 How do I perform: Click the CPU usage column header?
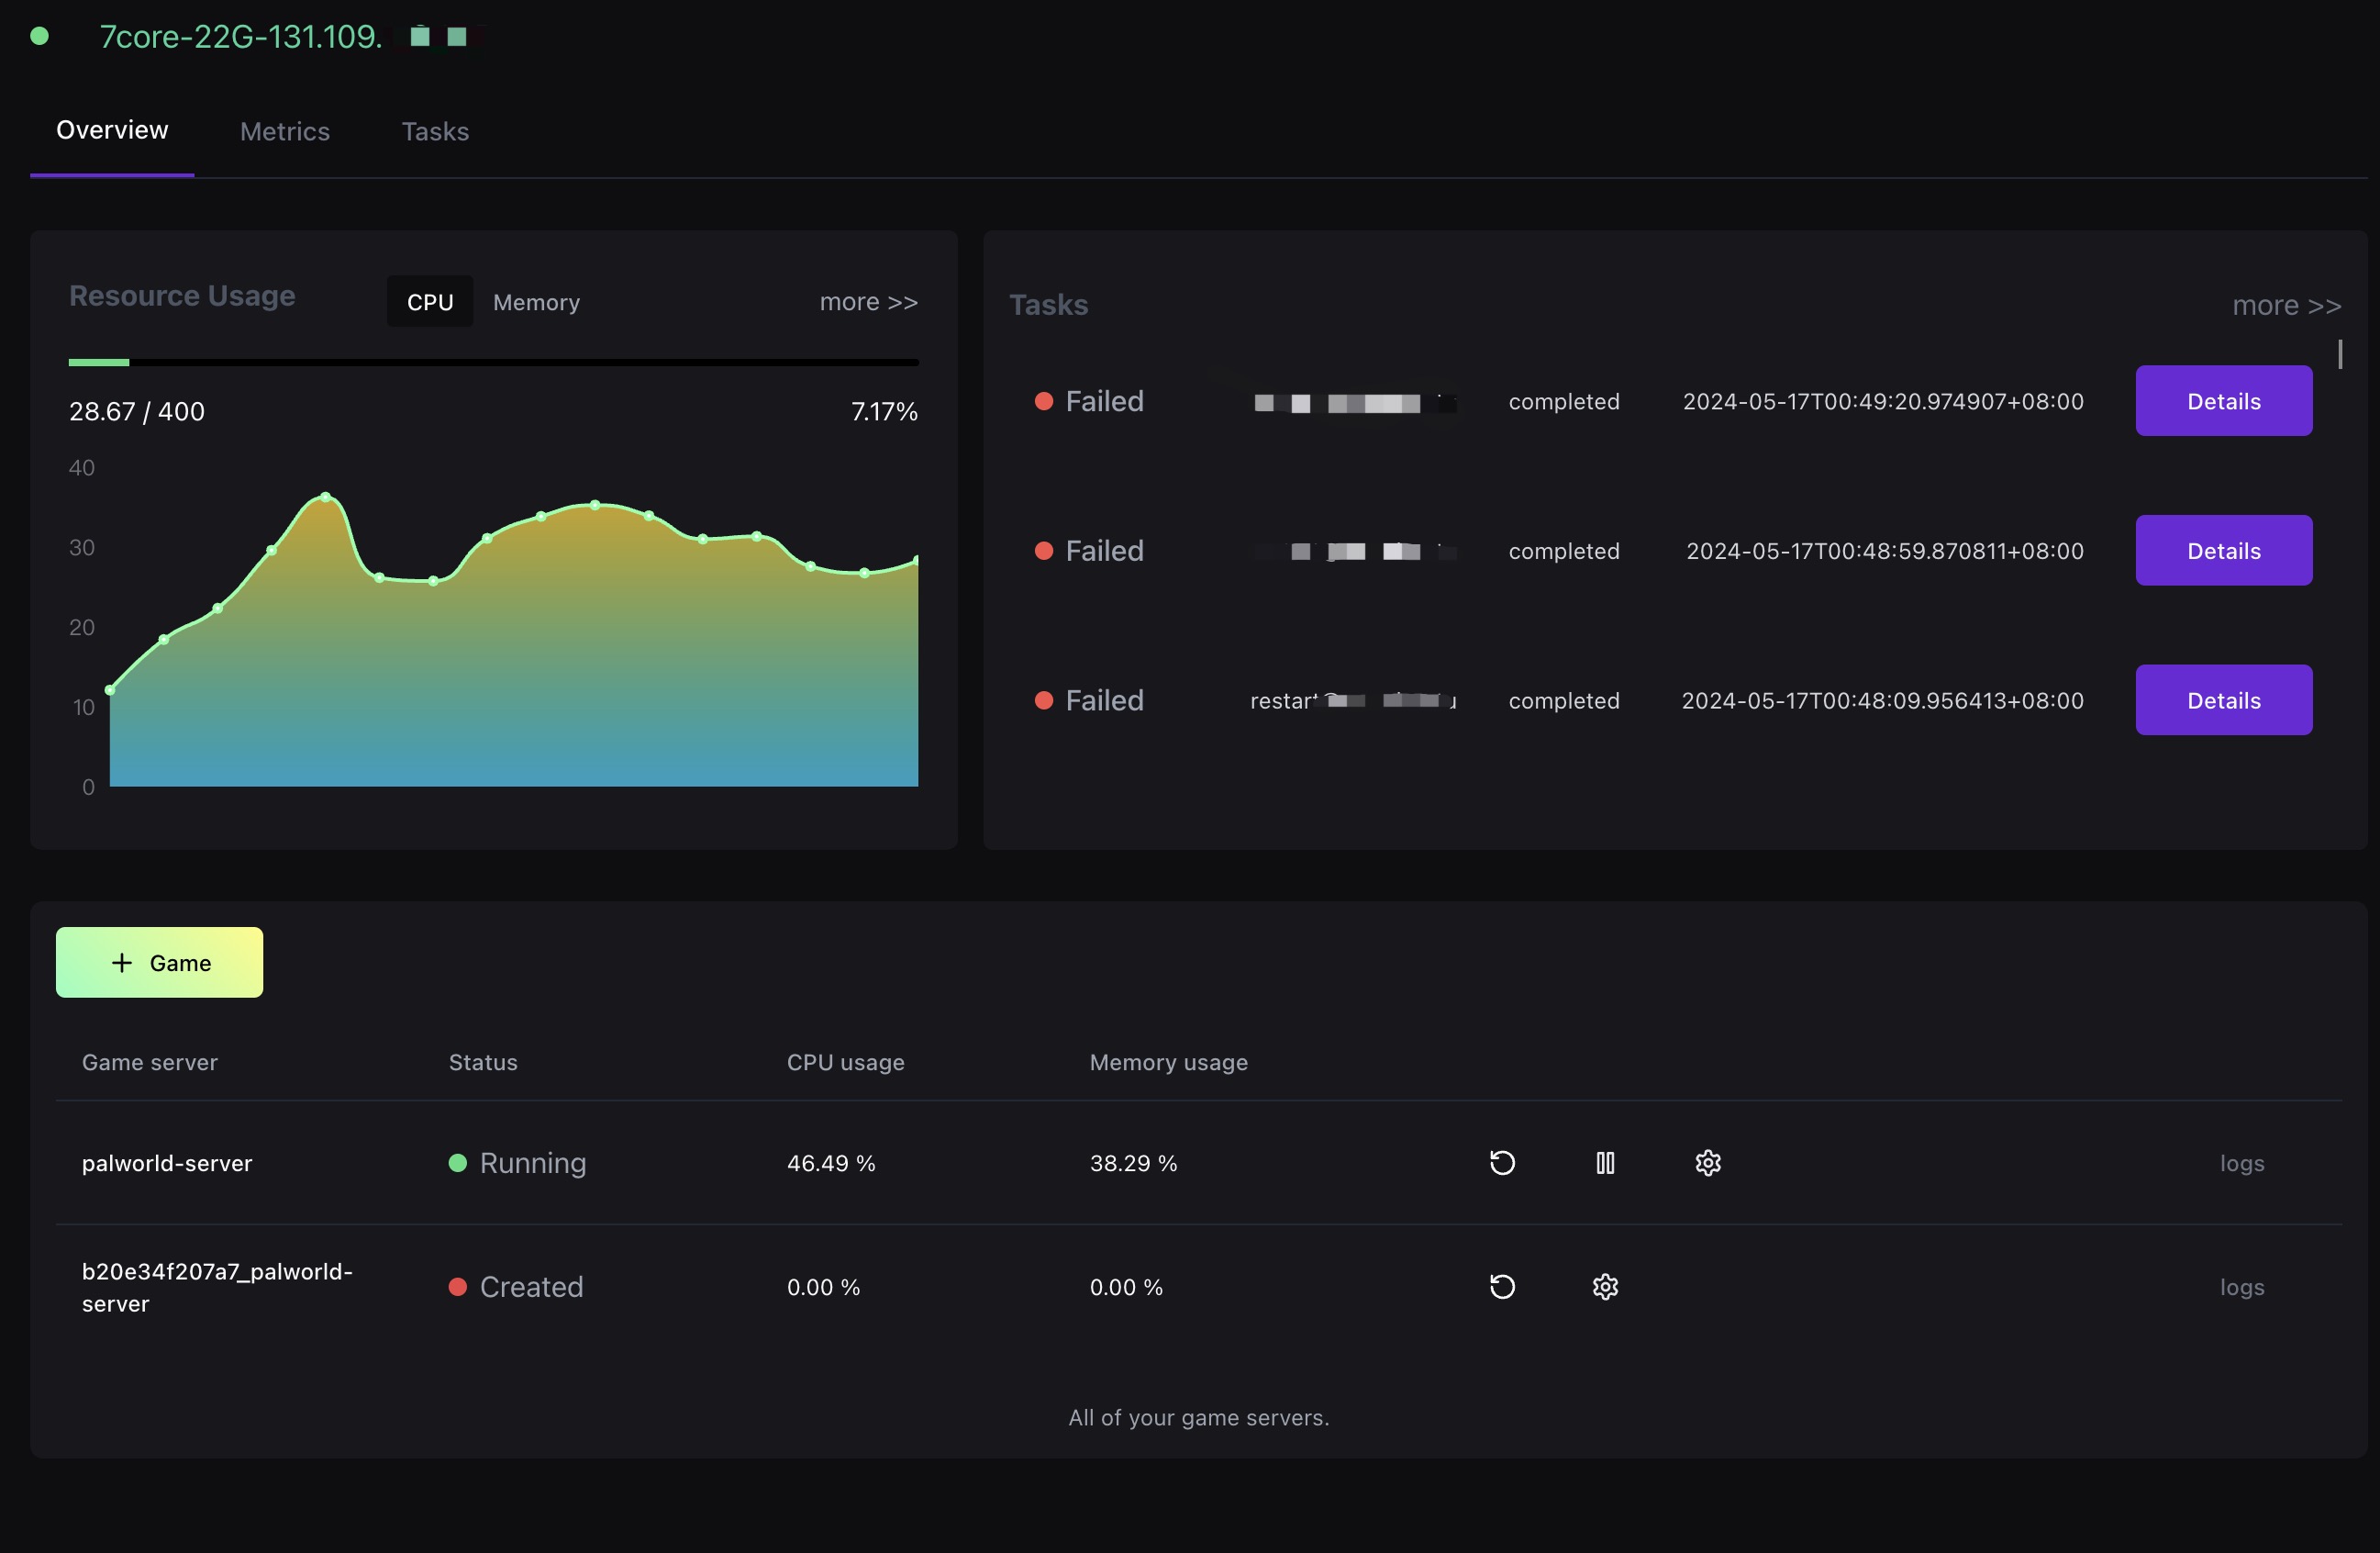pos(845,1063)
